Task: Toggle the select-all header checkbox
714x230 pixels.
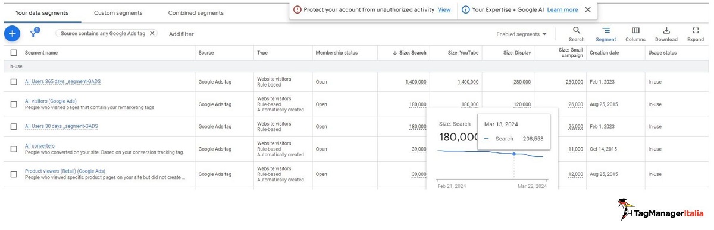Action: tap(14, 53)
